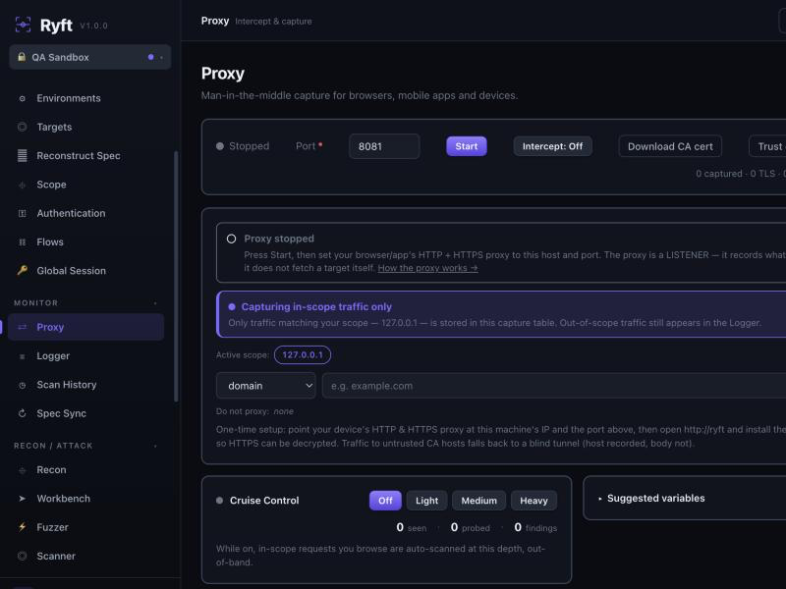Open the Fuzzer page
Viewport: 786px width, 589px height.
pos(85,527)
